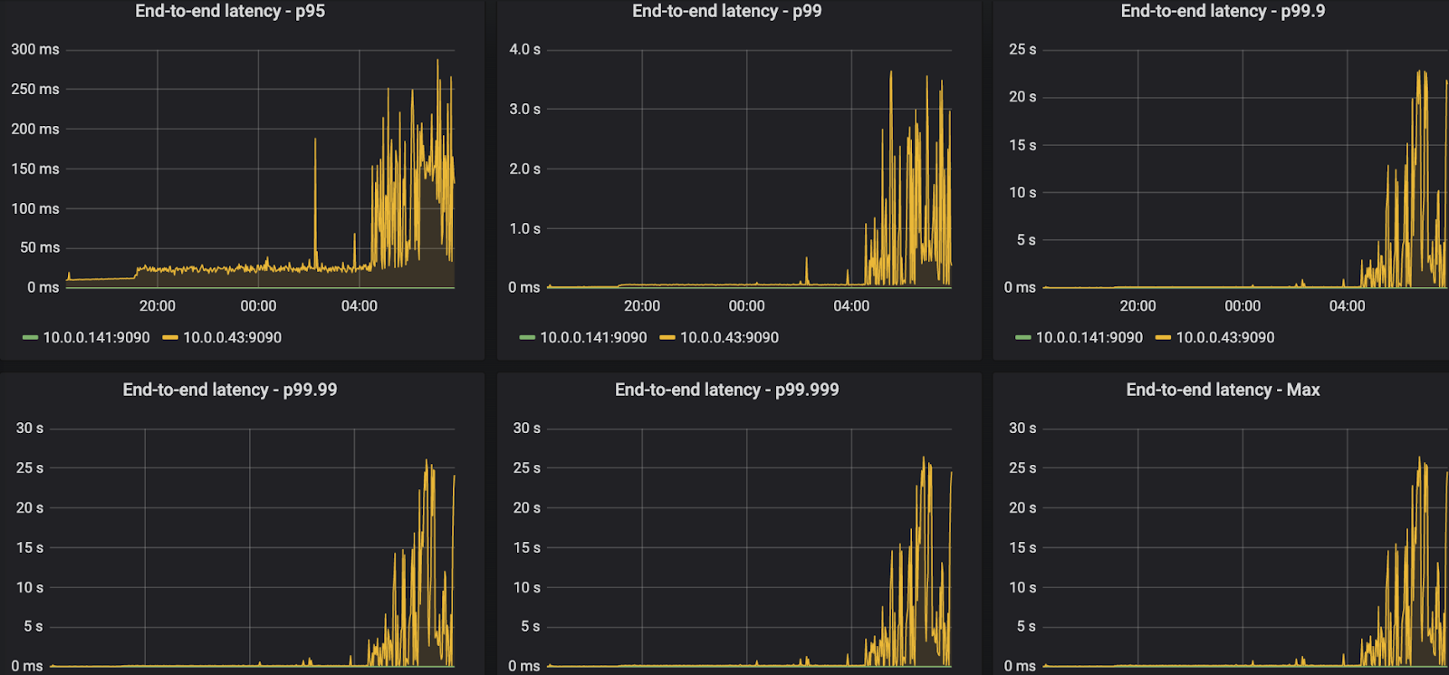Open the End-to-end latency - p95 panel menu
The image size is (1449, 675).
point(230,12)
